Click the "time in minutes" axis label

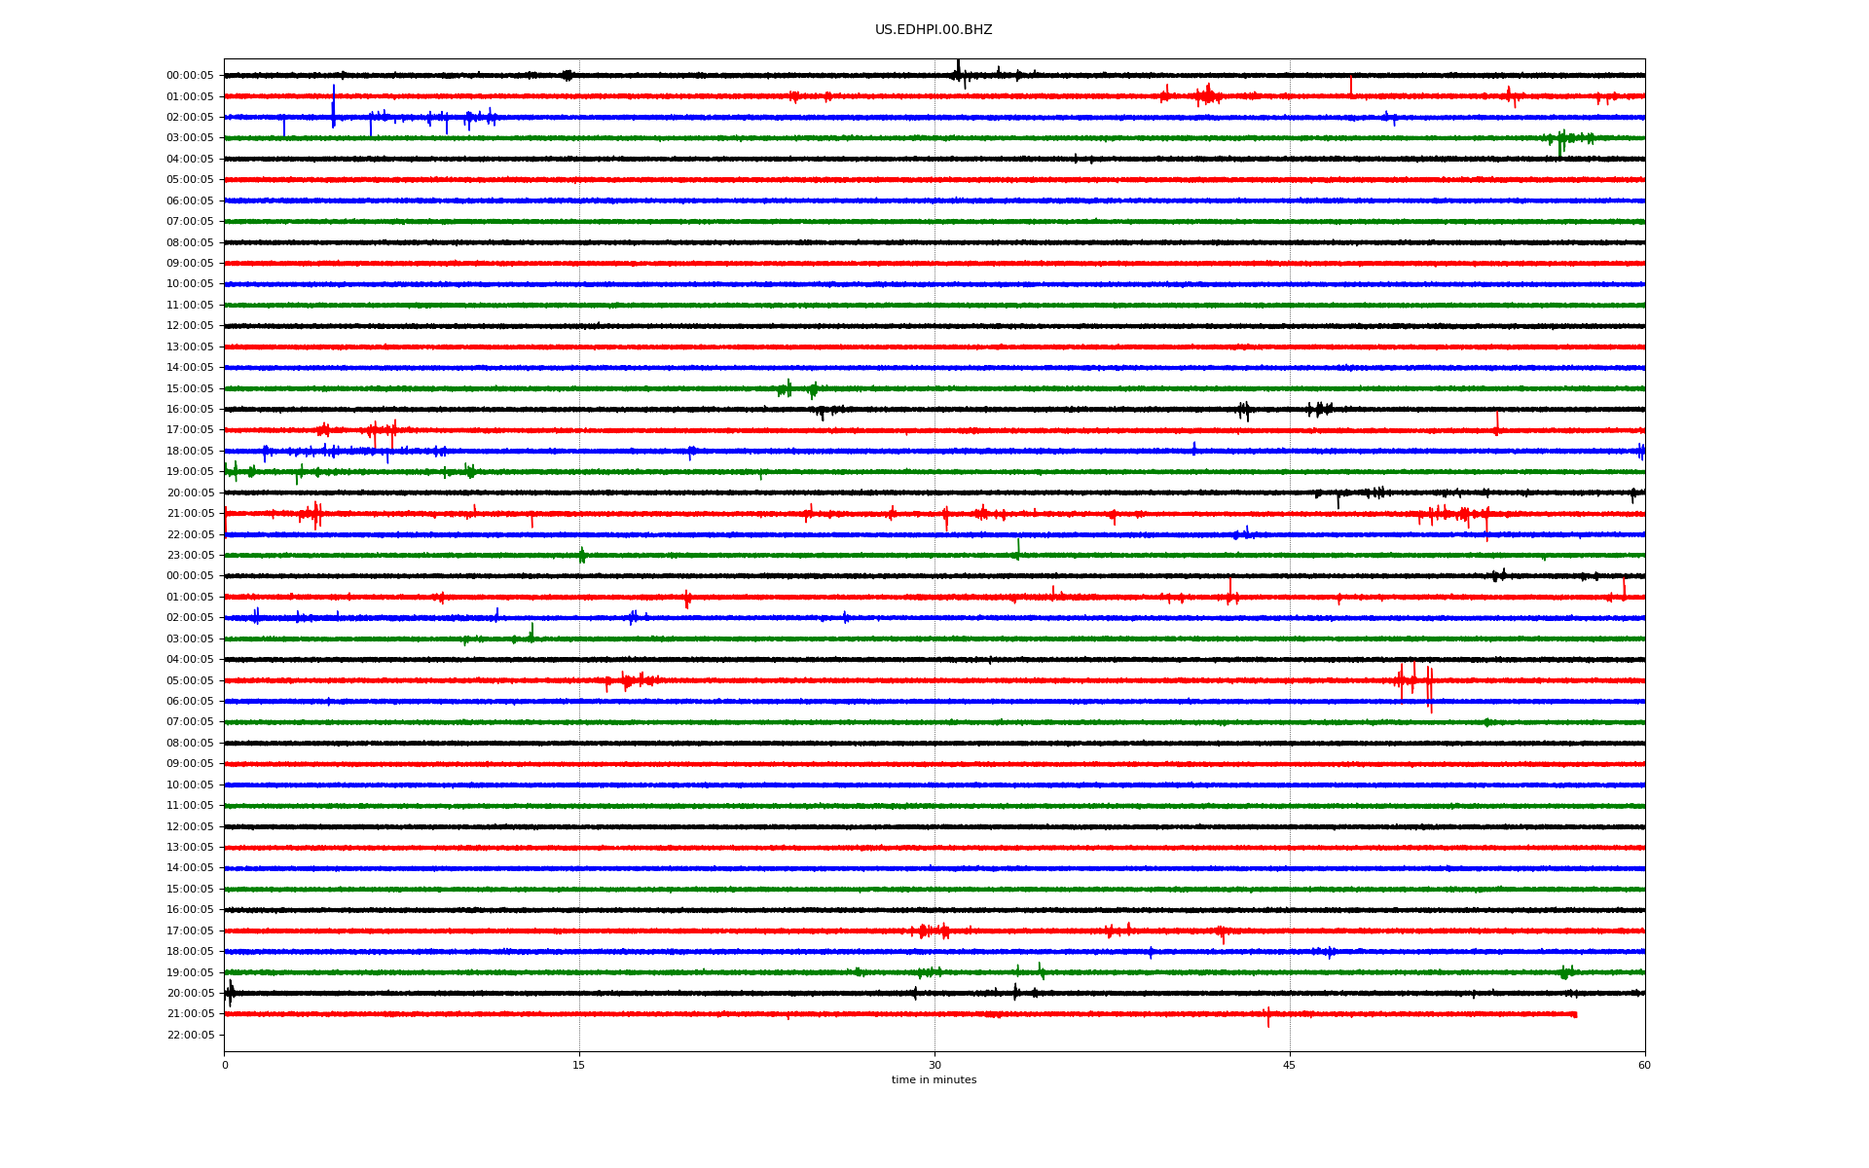click(934, 1080)
